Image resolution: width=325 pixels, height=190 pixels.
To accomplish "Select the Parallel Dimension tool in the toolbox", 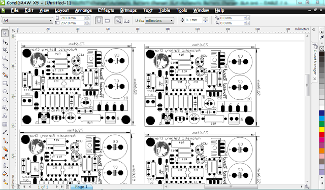I will pos(5,133).
